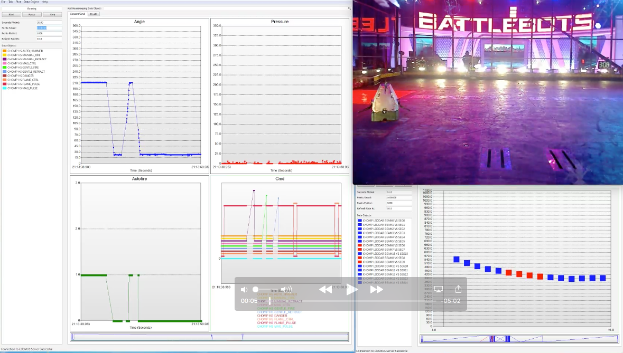Click the LEDDAR window overview timeline bar
Image resolution: width=623 pixels, height=353 pixels.
click(x=519, y=339)
